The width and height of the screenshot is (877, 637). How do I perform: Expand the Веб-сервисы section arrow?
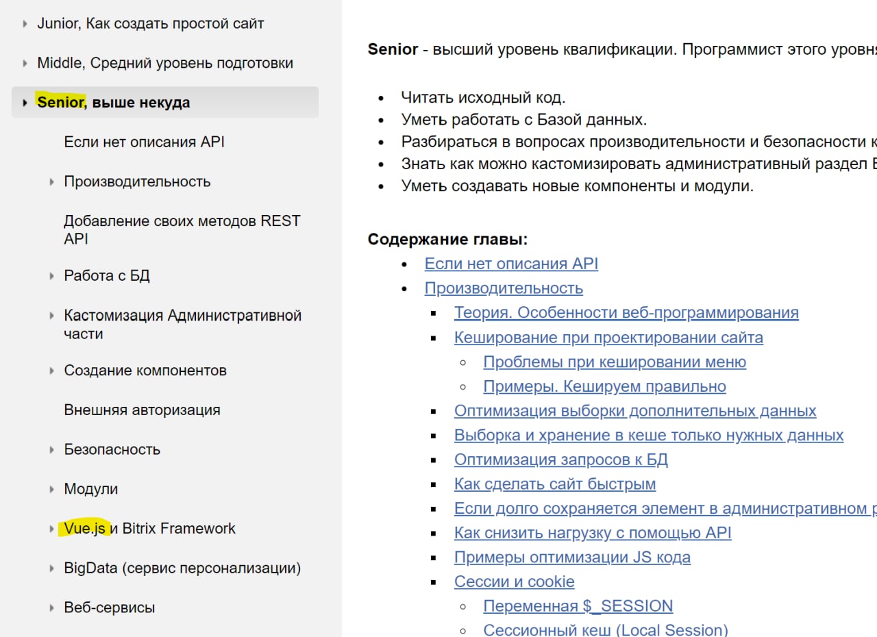point(52,608)
